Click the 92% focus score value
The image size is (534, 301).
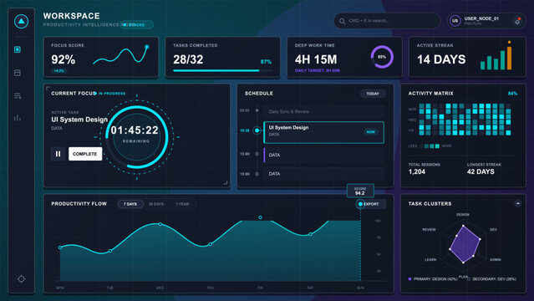point(63,59)
